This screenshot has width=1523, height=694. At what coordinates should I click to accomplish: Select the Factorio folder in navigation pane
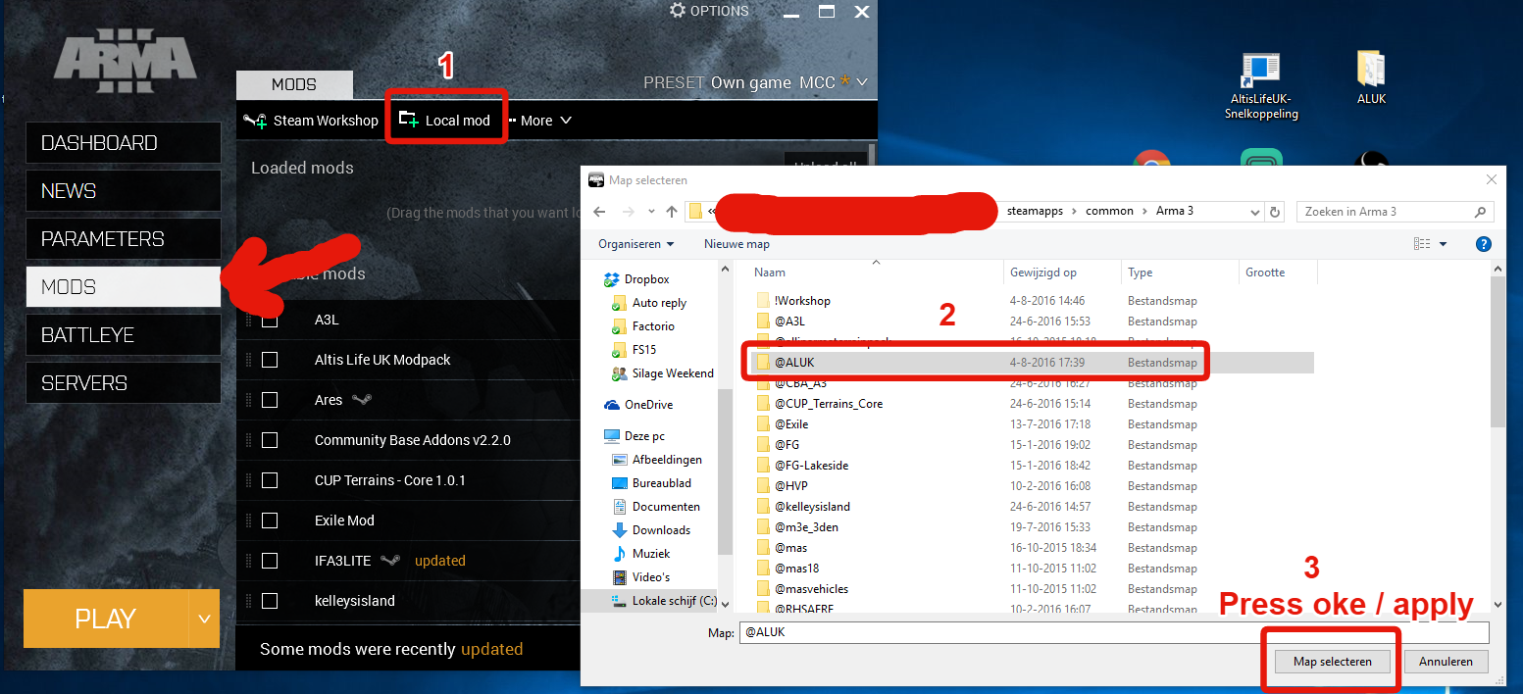point(643,326)
